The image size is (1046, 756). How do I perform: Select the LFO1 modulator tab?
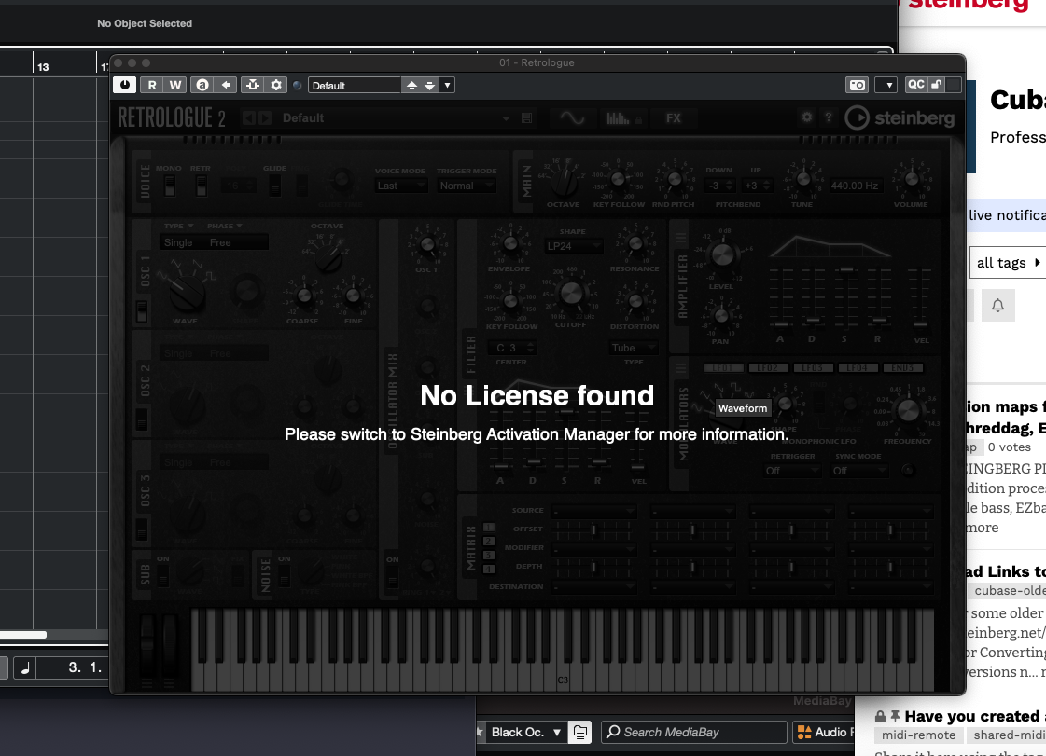pyautogui.click(x=724, y=368)
